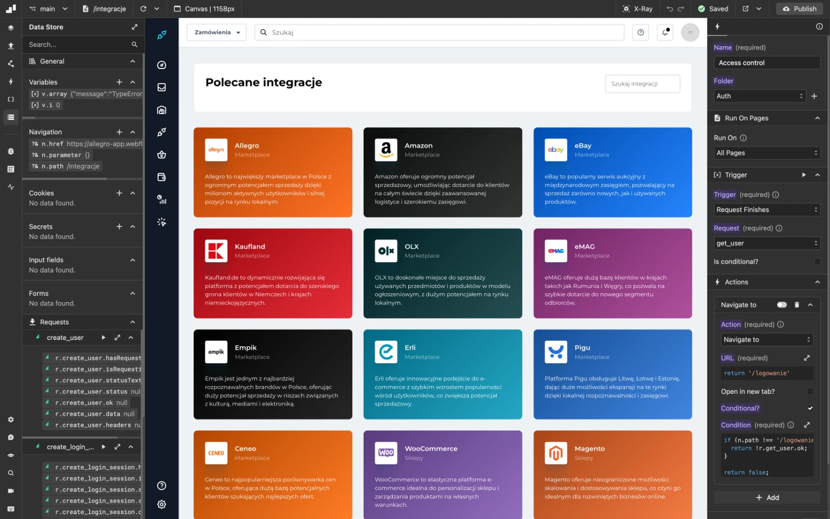The image size is (830, 519).
Task: Run the create_user request with play icon
Action: click(x=103, y=337)
